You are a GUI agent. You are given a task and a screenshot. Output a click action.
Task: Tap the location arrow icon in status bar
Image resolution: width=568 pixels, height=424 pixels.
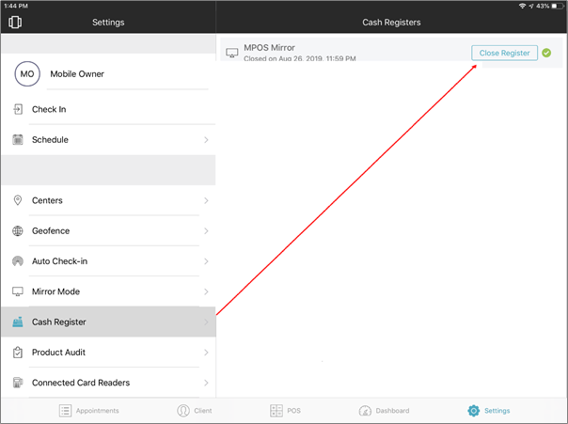(x=530, y=6)
